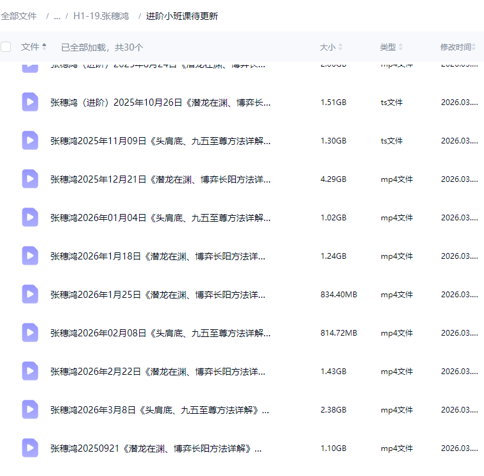Screen dimensions: 484x476
Task: Open file 张穗鸿2026年1月18日《潜龙在渊
Action: (158, 256)
